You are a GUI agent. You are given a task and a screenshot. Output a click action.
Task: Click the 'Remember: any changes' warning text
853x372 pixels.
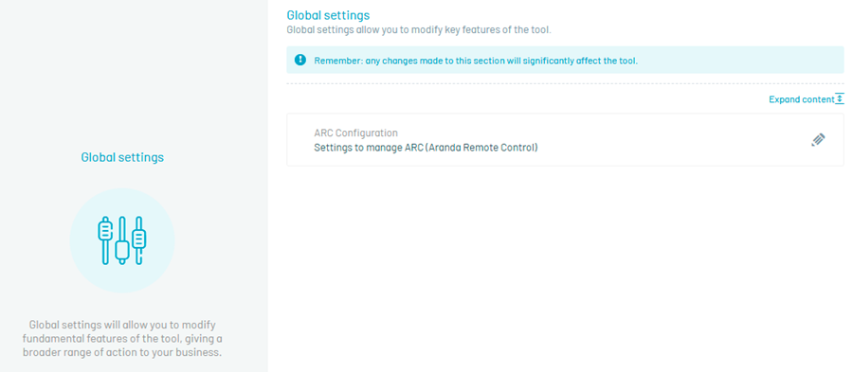(476, 61)
